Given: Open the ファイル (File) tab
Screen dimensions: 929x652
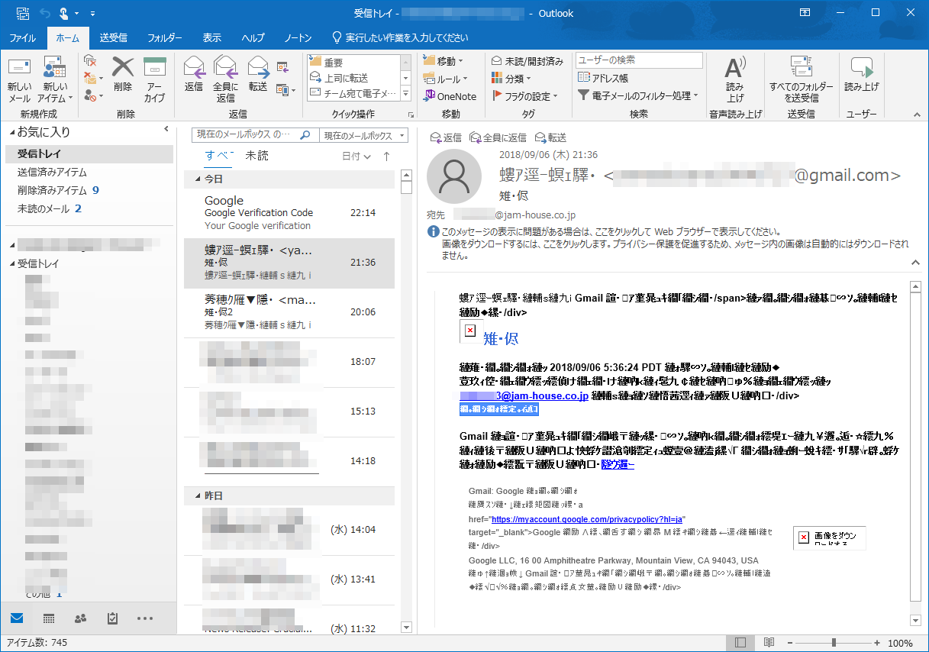Looking at the screenshot, I should 23,38.
